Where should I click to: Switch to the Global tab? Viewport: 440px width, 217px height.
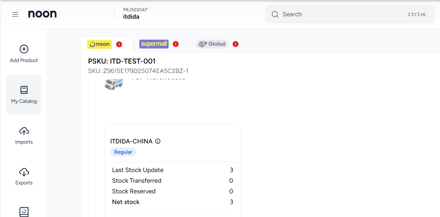(x=212, y=44)
